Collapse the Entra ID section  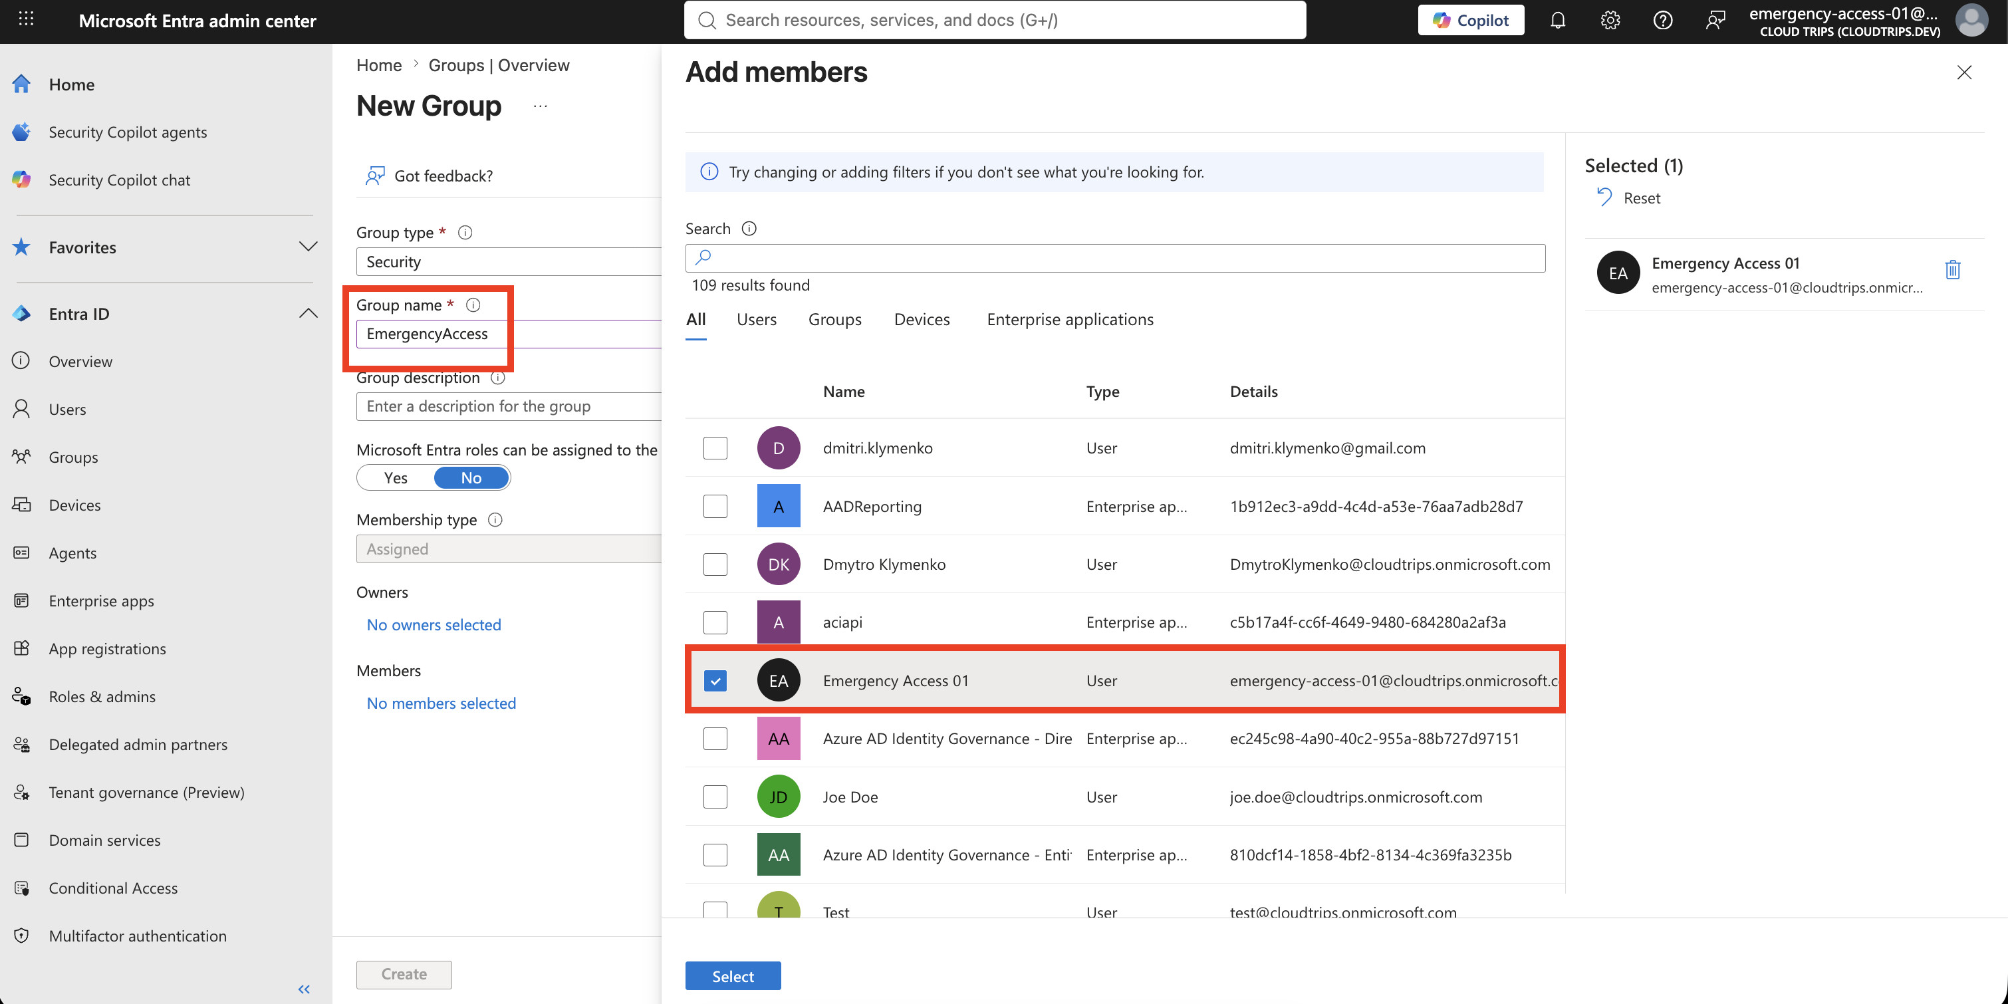pos(309,313)
